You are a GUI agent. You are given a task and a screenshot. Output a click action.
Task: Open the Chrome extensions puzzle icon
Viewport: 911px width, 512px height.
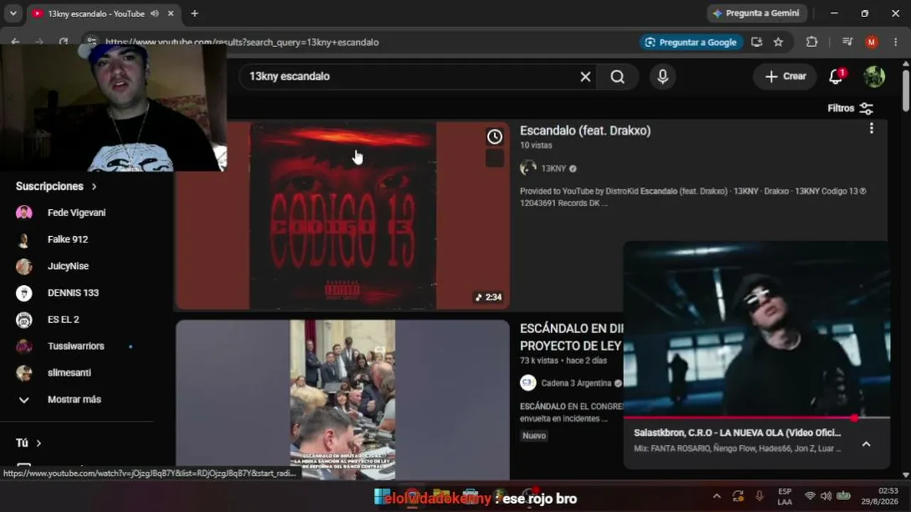[x=811, y=42]
